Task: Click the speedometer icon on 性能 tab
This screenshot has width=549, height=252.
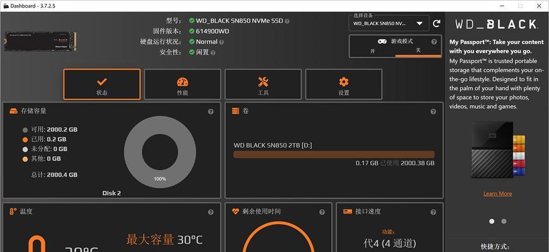Action: 183,82
